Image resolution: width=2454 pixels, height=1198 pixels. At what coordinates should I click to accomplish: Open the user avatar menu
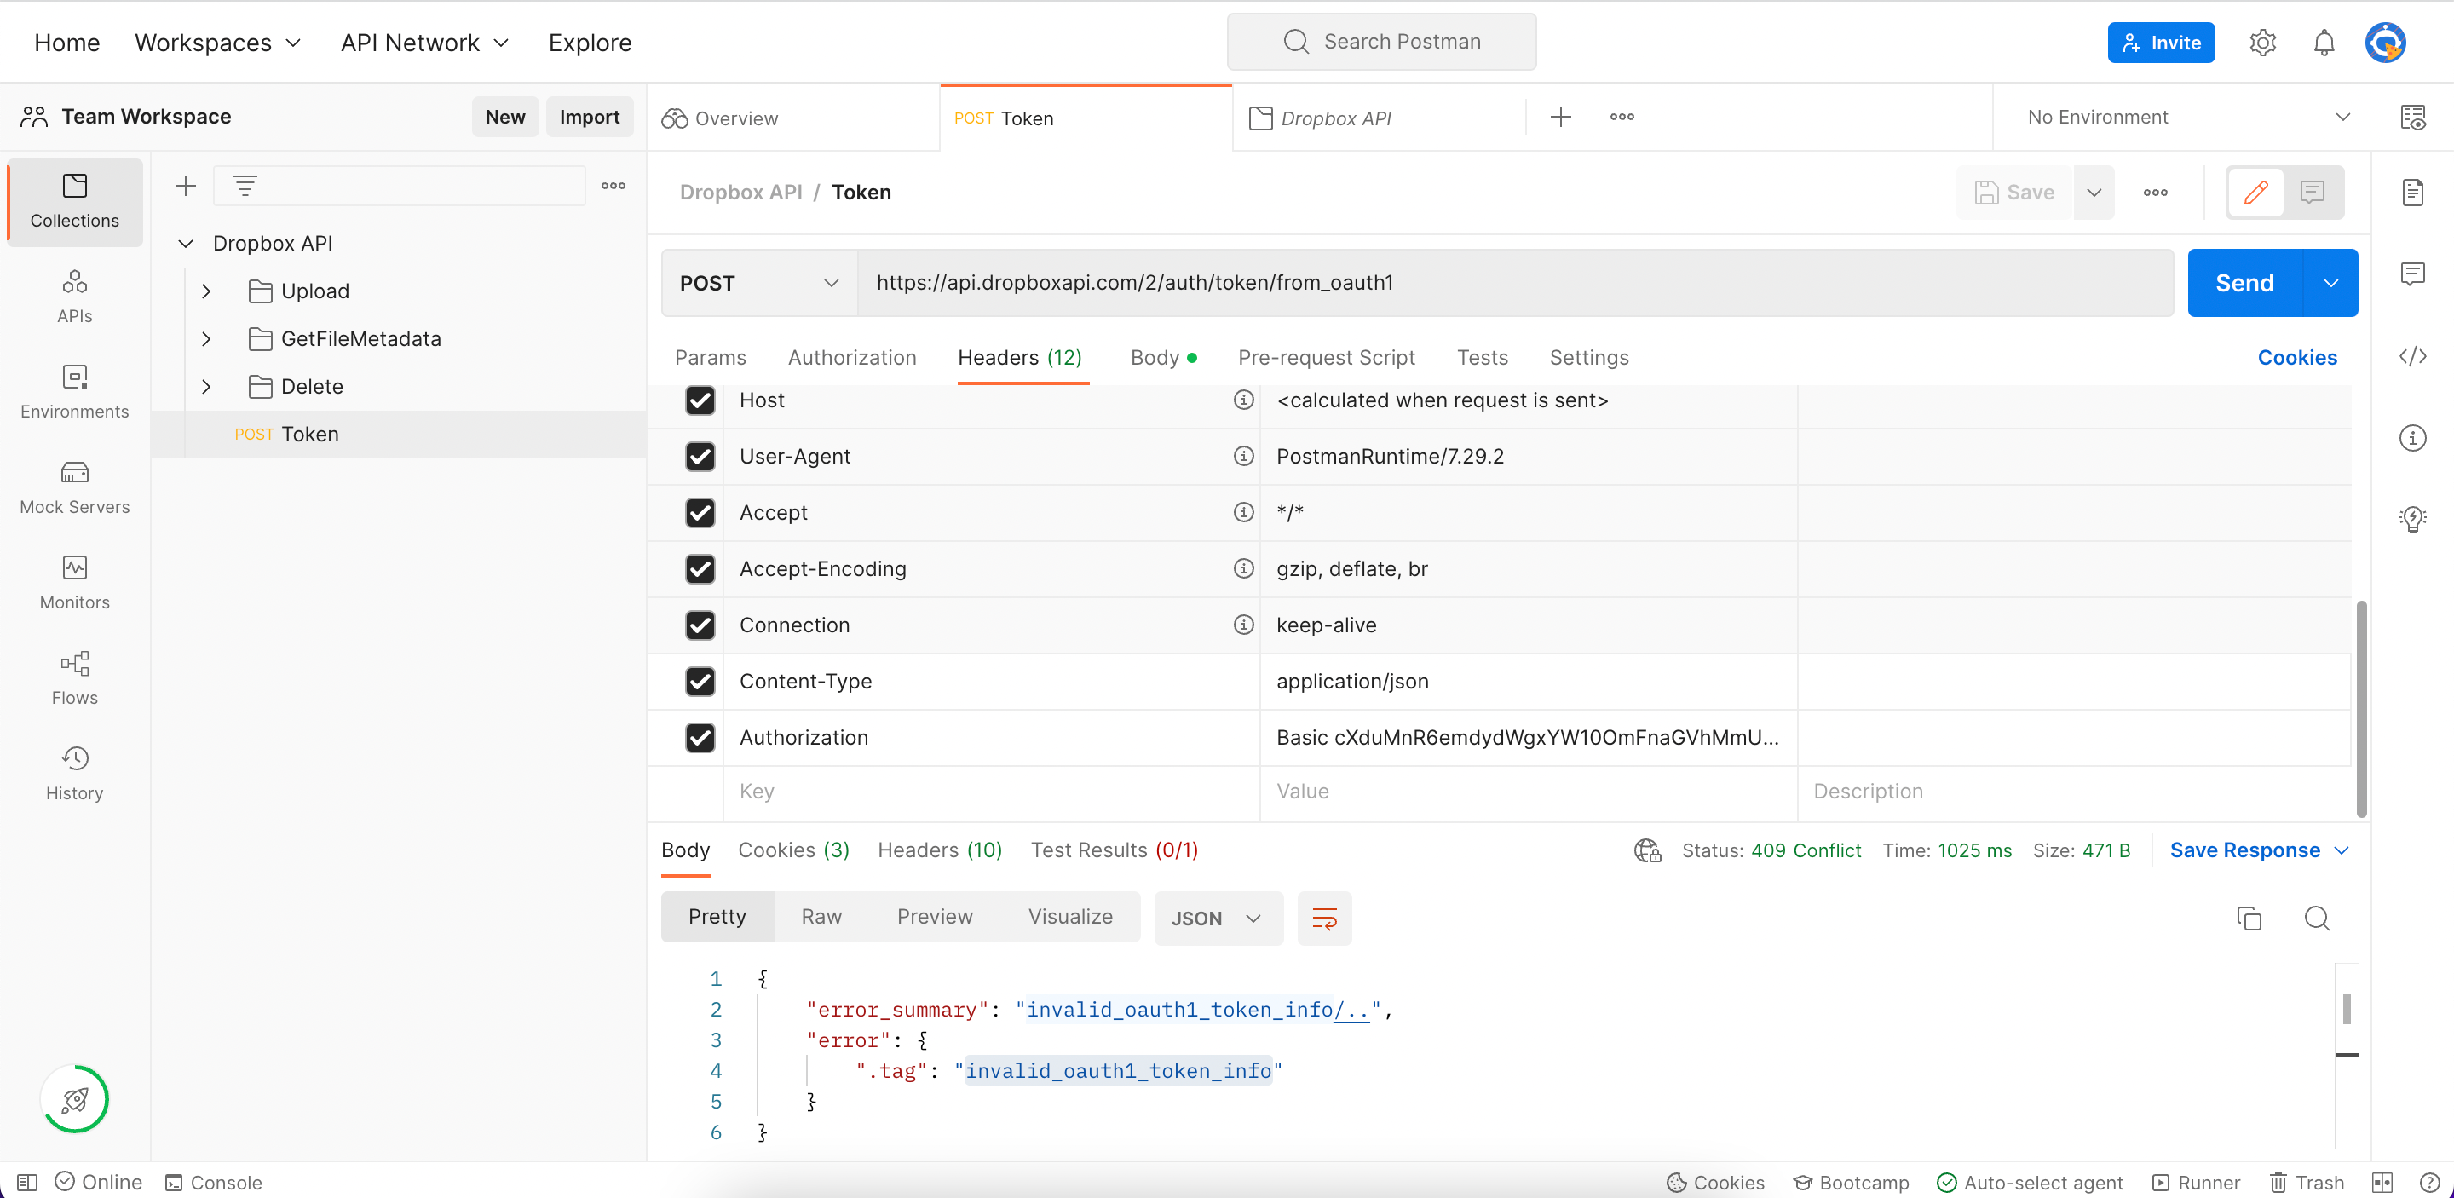pyautogui.click(x=2386, y=43)
